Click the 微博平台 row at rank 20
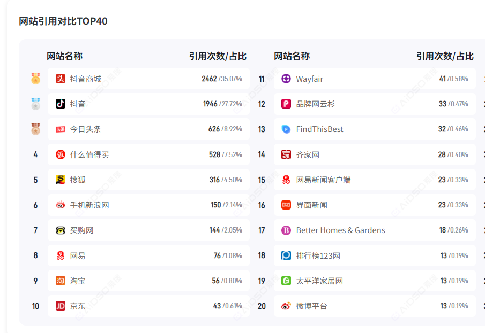This screenshot has height=333, width=485. click(x=311, y=306)
